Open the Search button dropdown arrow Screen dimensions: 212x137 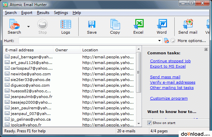[28, 27]
